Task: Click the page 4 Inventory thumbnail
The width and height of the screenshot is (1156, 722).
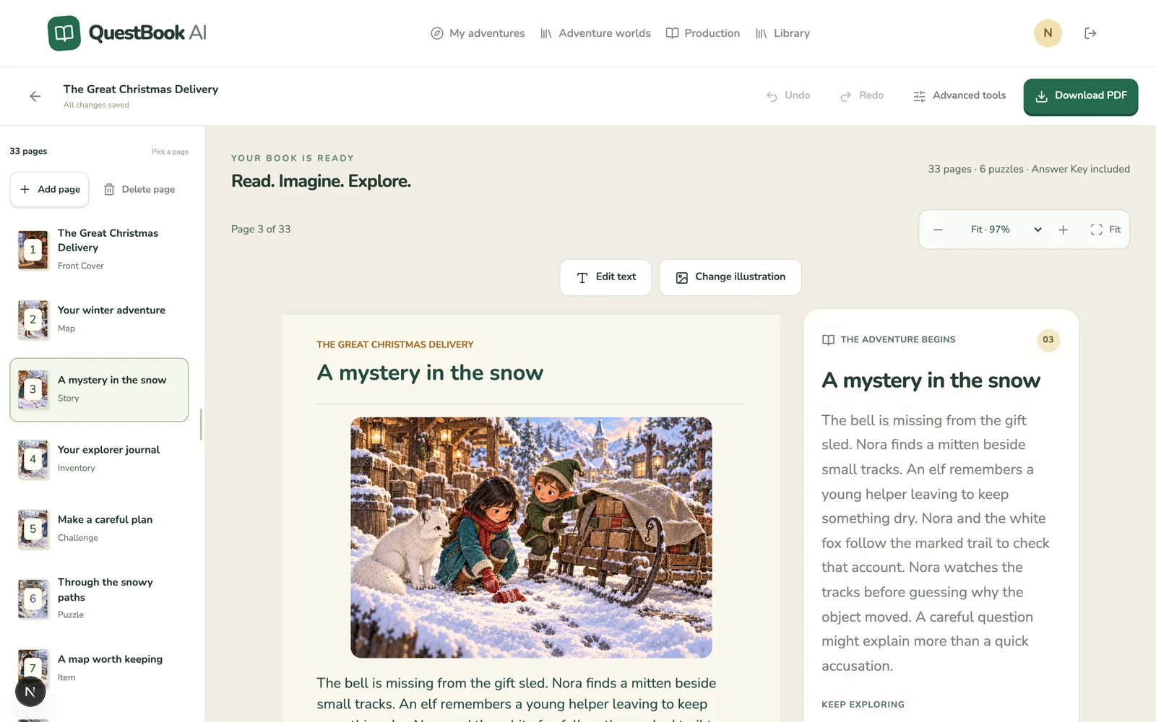Action: [33, 459]
